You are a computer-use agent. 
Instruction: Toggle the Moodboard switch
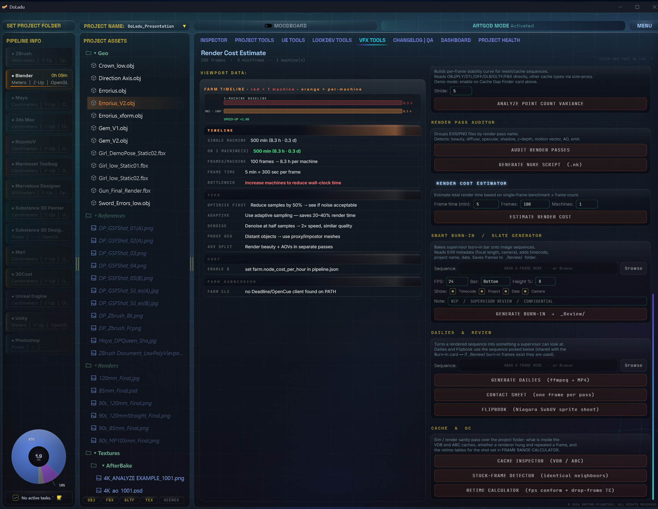click(x=268, y=26)
